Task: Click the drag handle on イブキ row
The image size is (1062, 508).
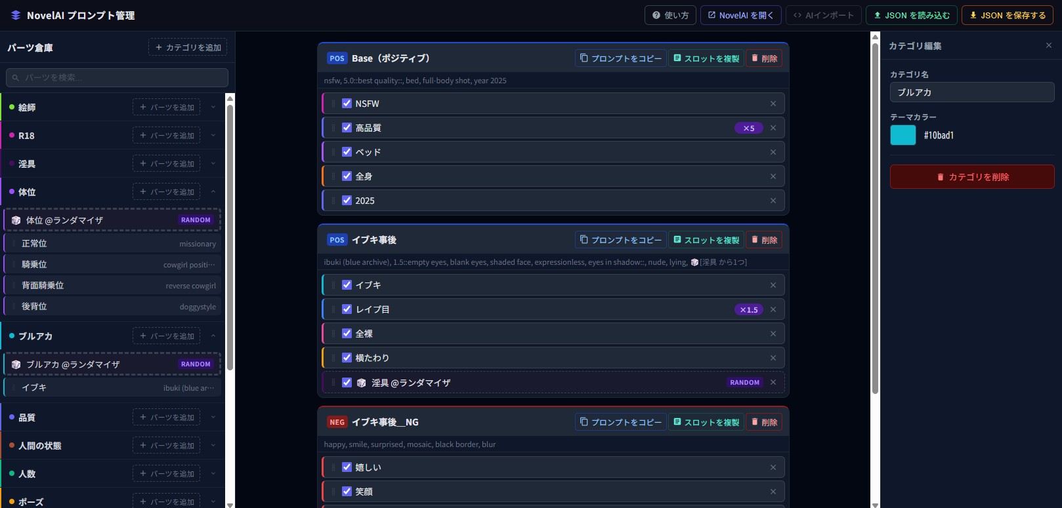Action: (333, 285)
